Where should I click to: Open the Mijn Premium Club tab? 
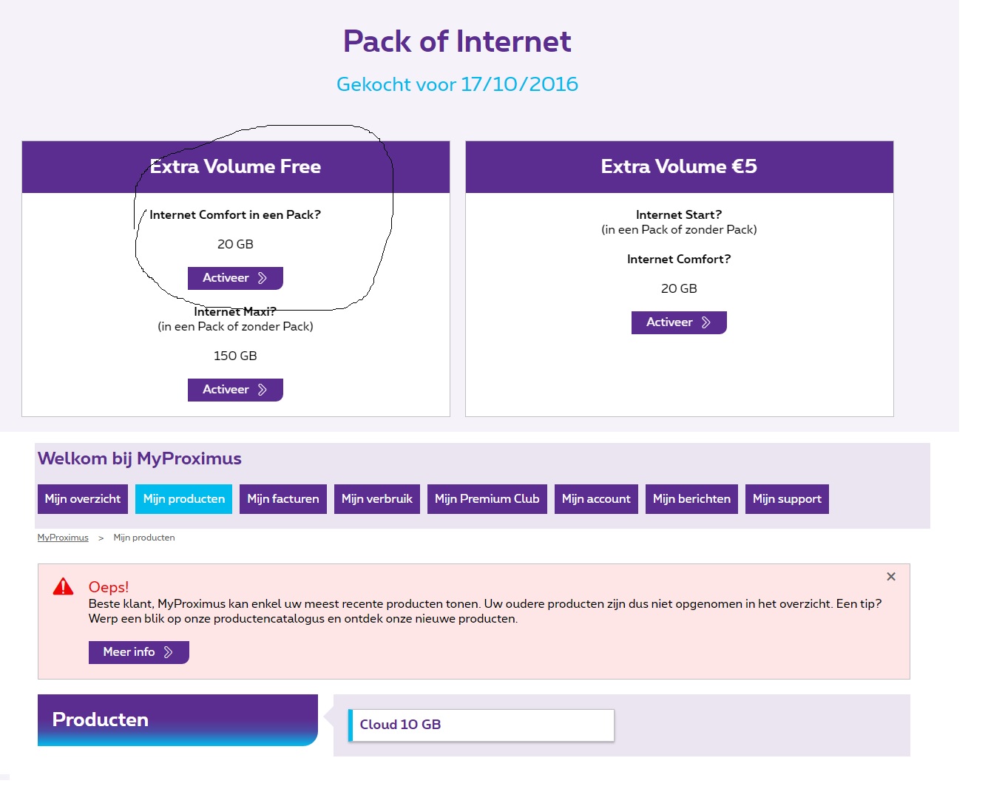(x=487, y=499)
